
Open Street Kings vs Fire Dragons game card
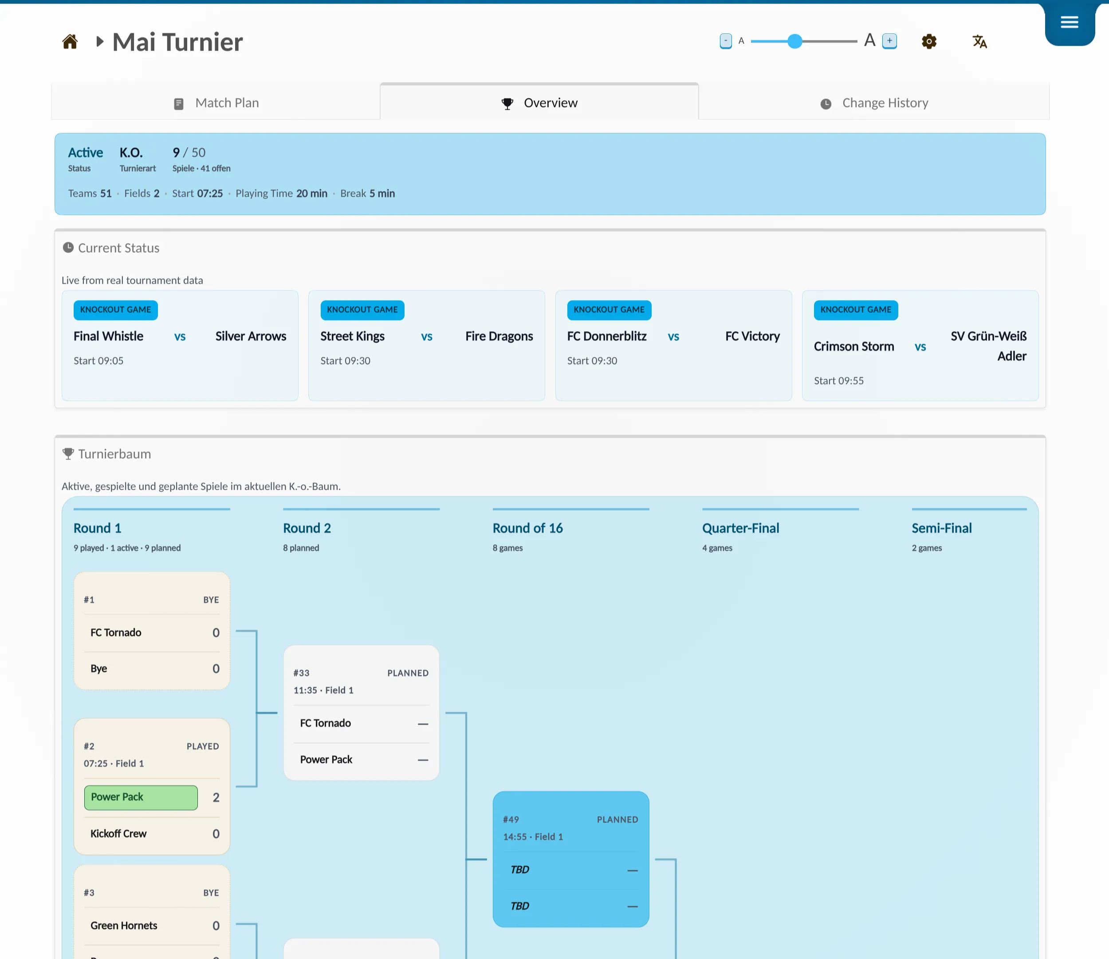point(427,345)
